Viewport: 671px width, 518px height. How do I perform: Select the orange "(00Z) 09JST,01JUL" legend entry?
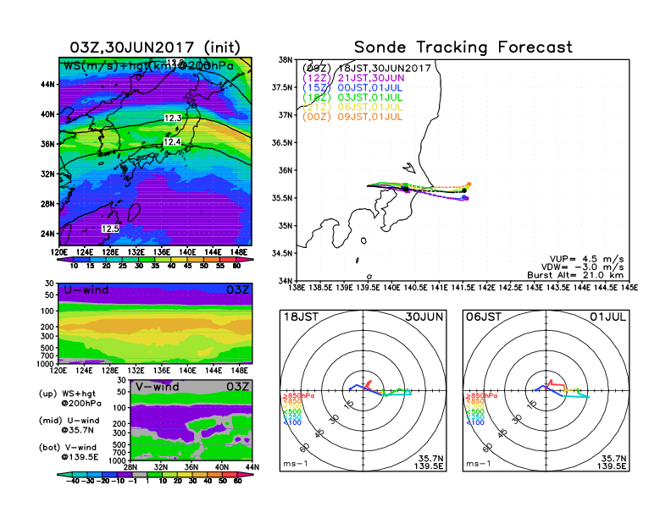tap(352, 117)
